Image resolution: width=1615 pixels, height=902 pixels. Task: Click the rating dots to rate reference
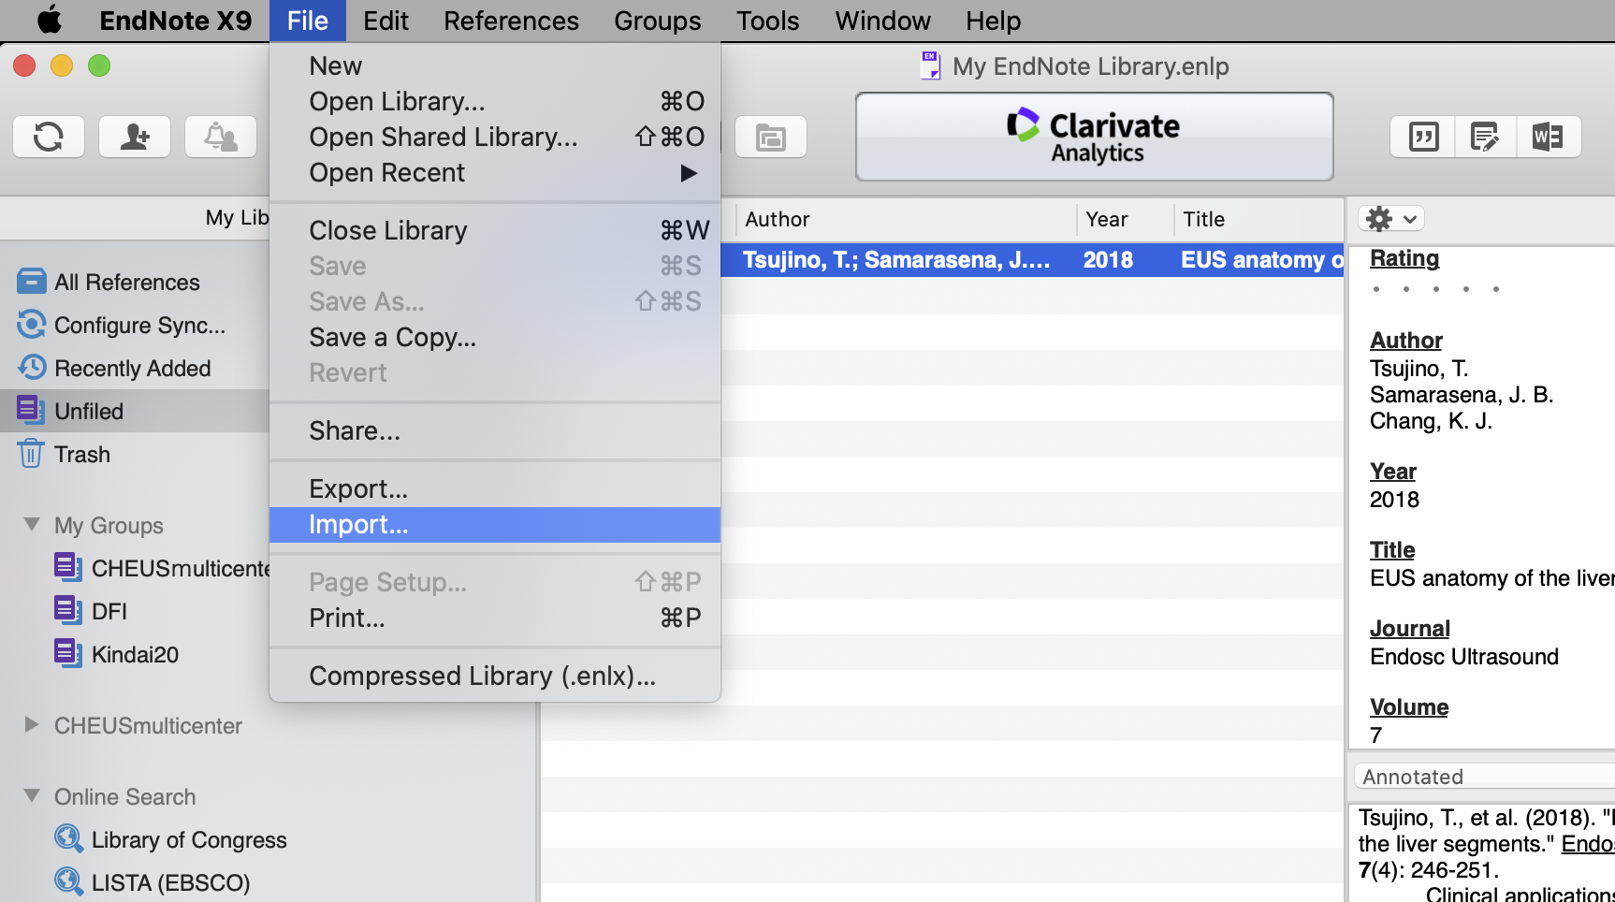[x=1435, y=289]
